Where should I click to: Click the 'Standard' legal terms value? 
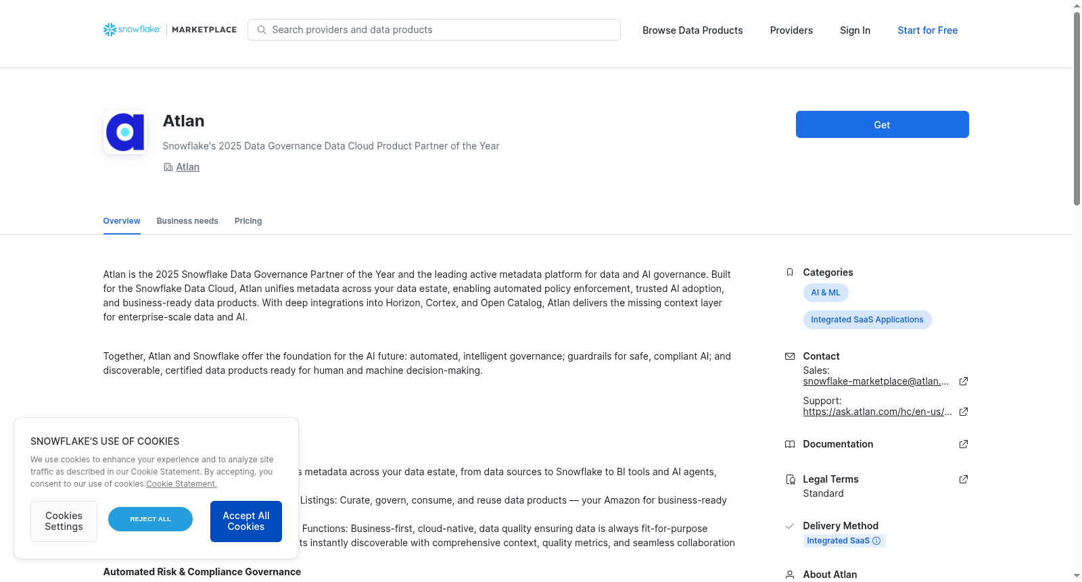click(823, 493)
